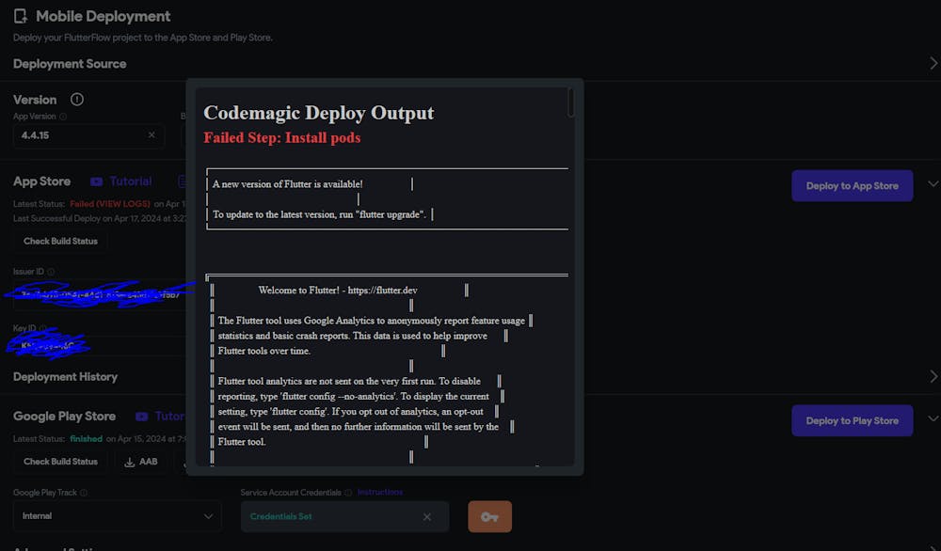Click the Mobile Deployment device icon
This screenshot has width=941, height=551.
pos(21,16)
